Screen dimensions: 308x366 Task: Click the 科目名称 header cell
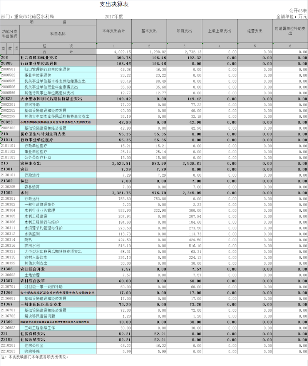tap(58, 34)
